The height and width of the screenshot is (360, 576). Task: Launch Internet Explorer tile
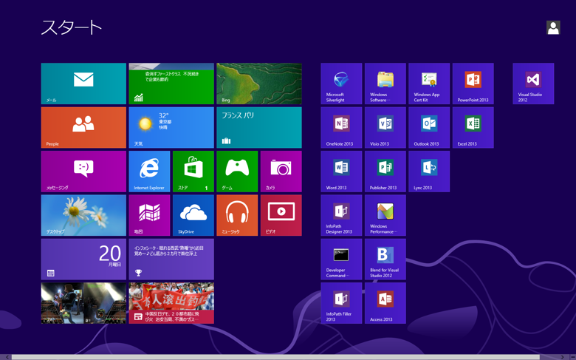tap(149, 171)
